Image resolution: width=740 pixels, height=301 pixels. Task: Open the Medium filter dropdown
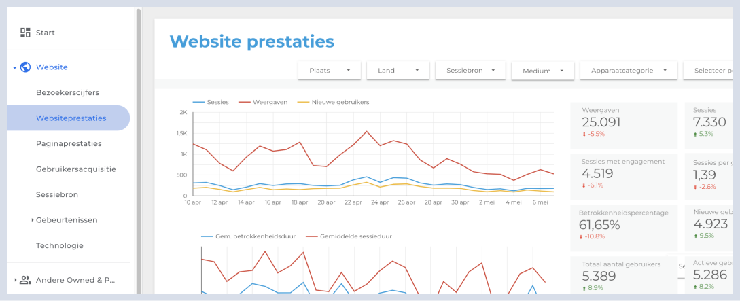pyautogui.click(x=543, y=71)
